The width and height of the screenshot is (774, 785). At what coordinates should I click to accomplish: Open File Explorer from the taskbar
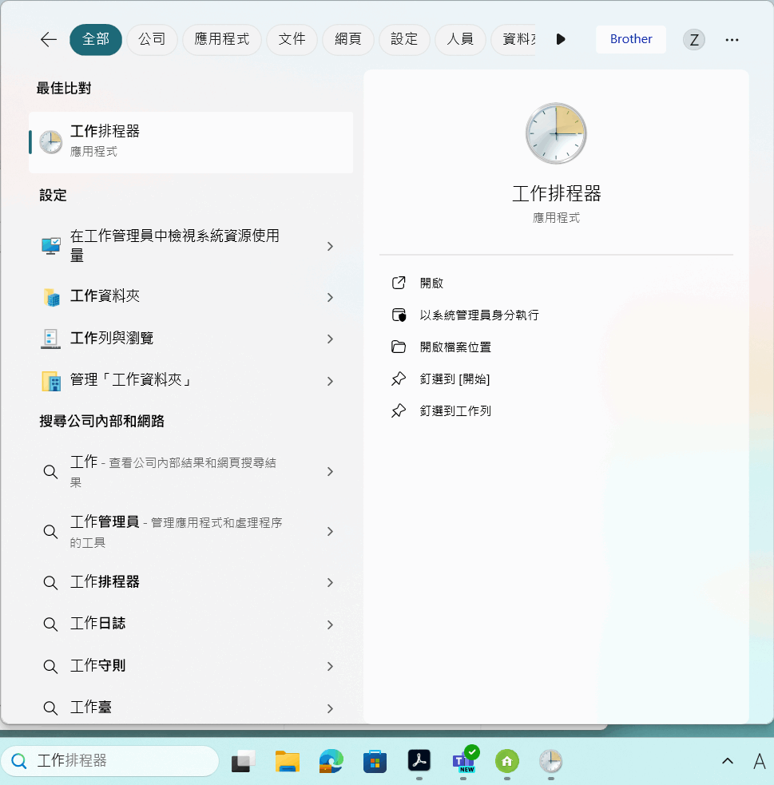click(x=287, y=761)
